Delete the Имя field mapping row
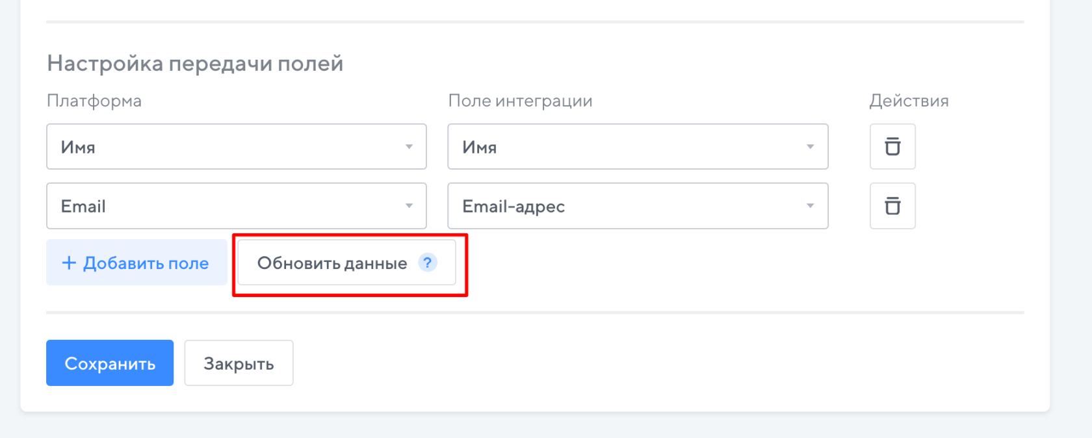The height and width of the screenshot is (438, 1092). pyautogui.click(x=892, y=147)
